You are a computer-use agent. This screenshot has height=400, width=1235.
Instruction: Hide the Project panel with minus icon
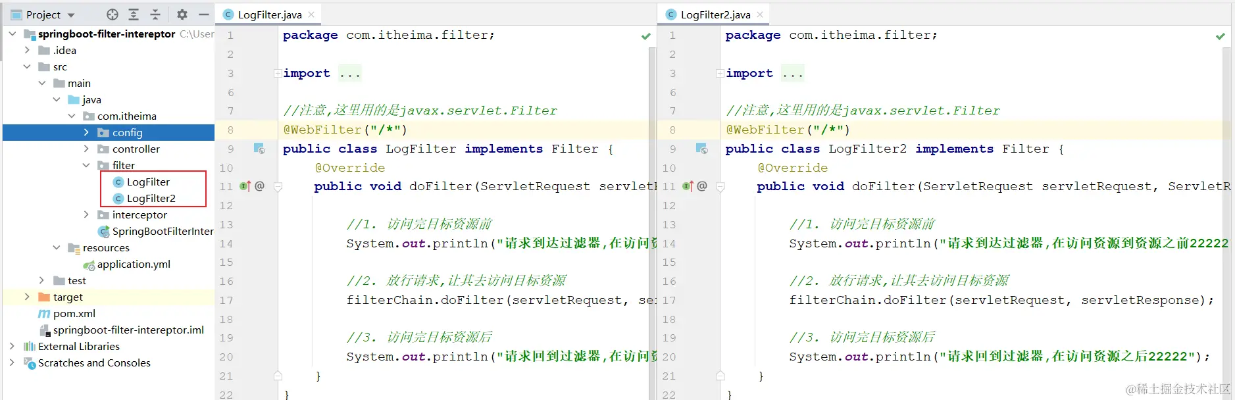(x=204, y=14)
